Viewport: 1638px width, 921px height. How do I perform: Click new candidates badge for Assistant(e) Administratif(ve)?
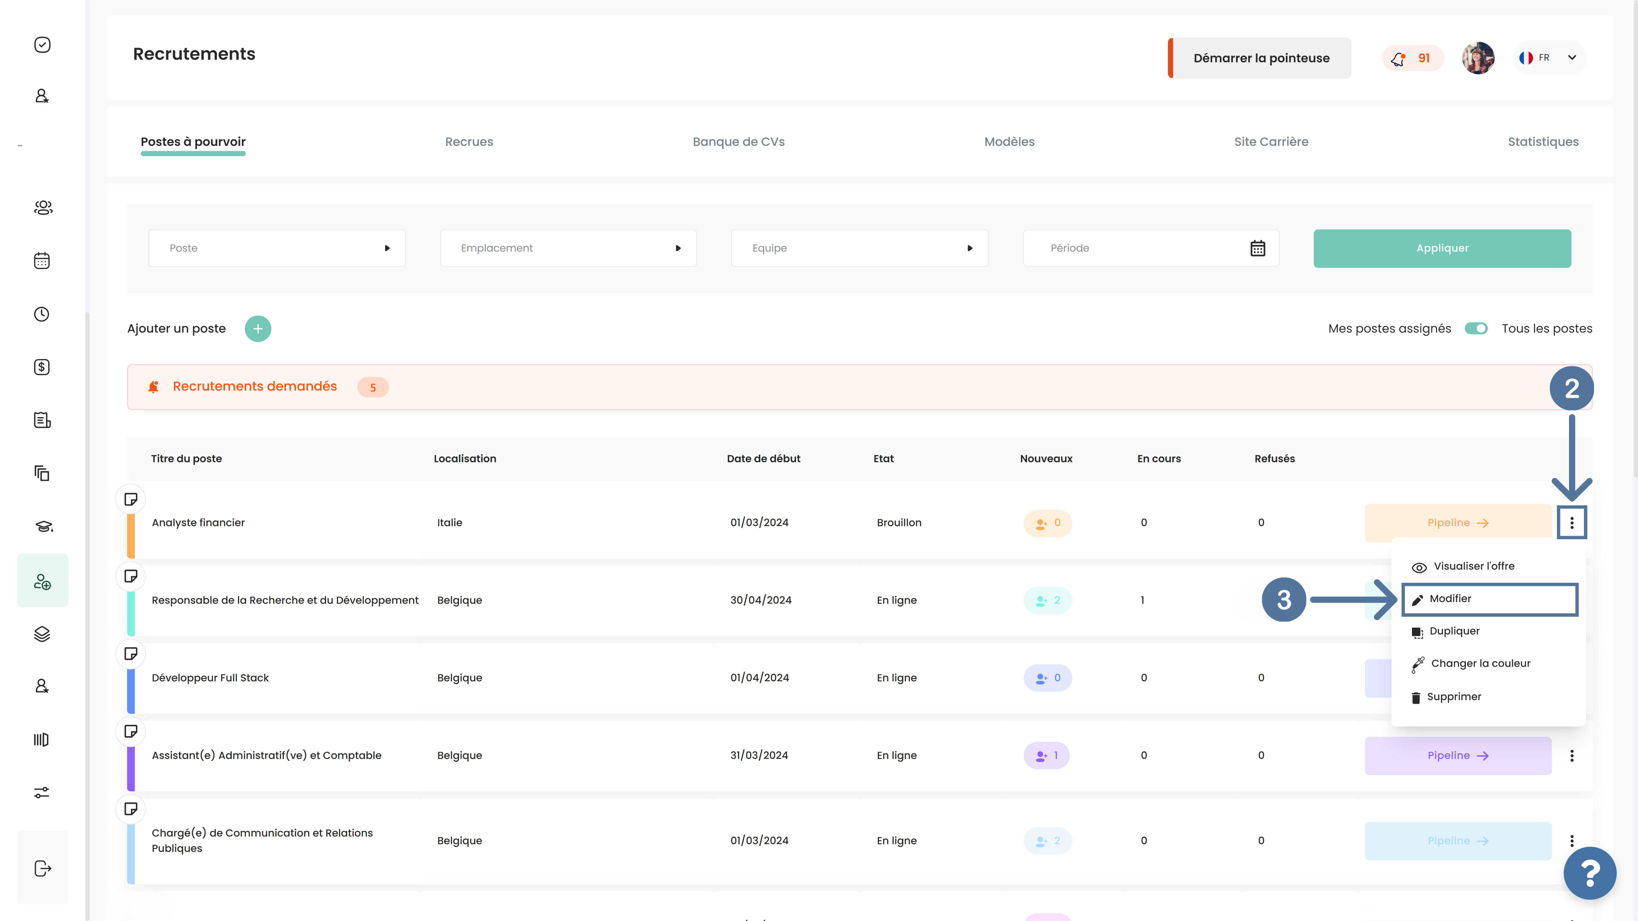point(1047,756)
